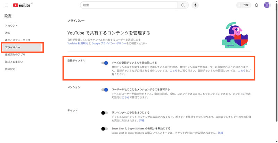Click こちら link after 登録チャンネルの管理については
This screenshot has width=278, height=143.
242,70
